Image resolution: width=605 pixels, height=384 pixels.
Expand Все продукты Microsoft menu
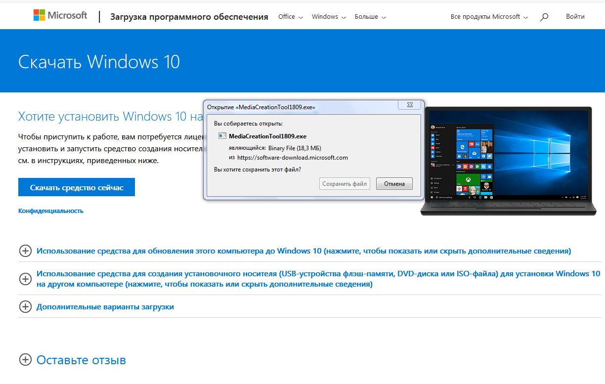pos(489,17)
